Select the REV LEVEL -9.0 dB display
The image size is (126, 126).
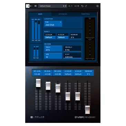click(58, 73)
